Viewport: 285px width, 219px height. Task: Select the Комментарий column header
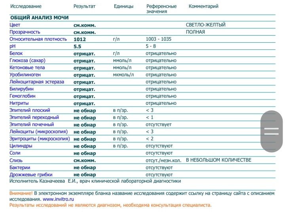(203, 6)
